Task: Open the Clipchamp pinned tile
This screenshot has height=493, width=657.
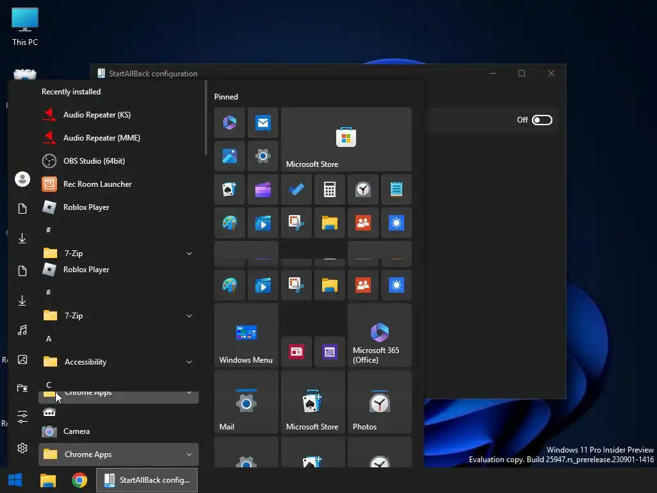Action: pyautogui.click(x=262, y=189)
